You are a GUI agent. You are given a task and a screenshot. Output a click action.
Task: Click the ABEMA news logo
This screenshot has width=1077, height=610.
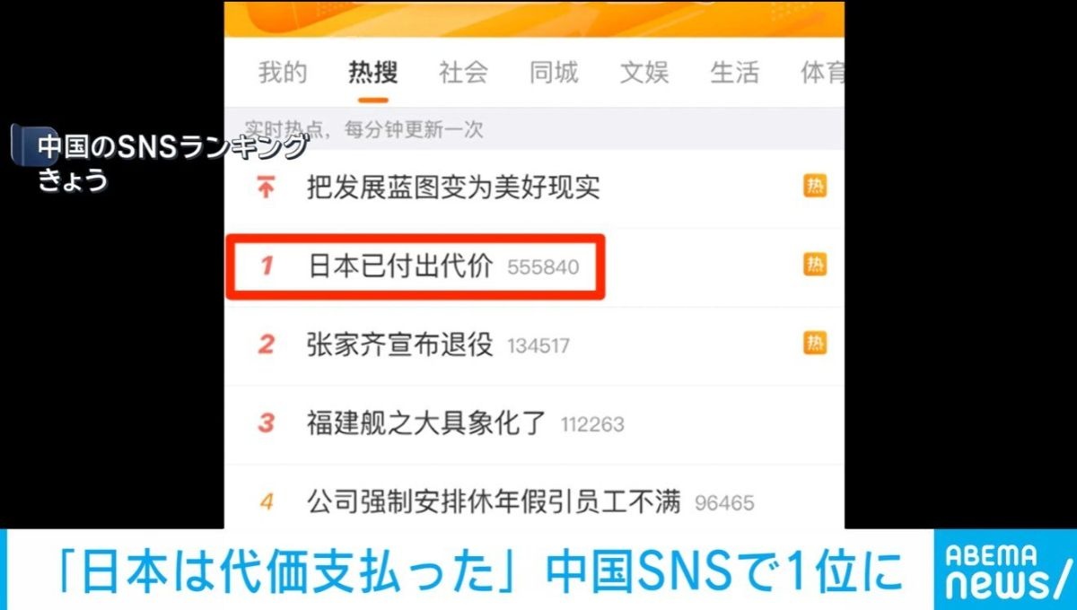click(1003, 571)
